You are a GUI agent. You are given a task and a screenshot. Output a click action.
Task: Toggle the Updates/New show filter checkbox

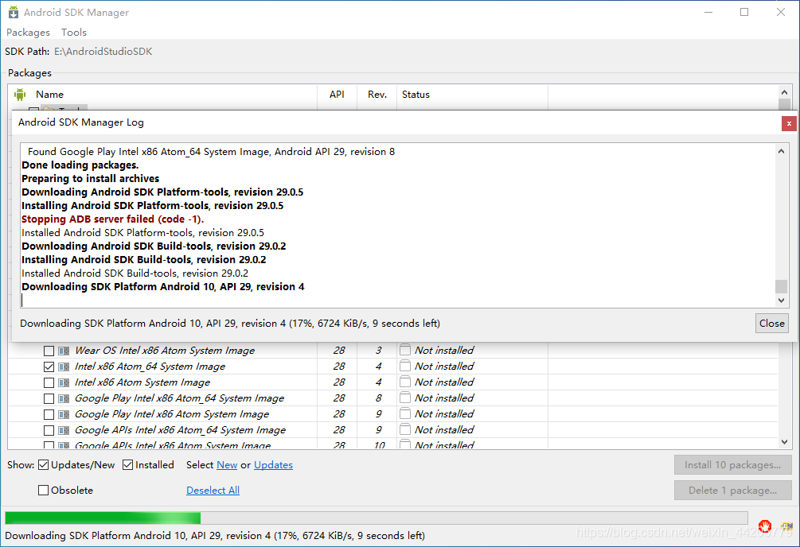click(43, 465)
